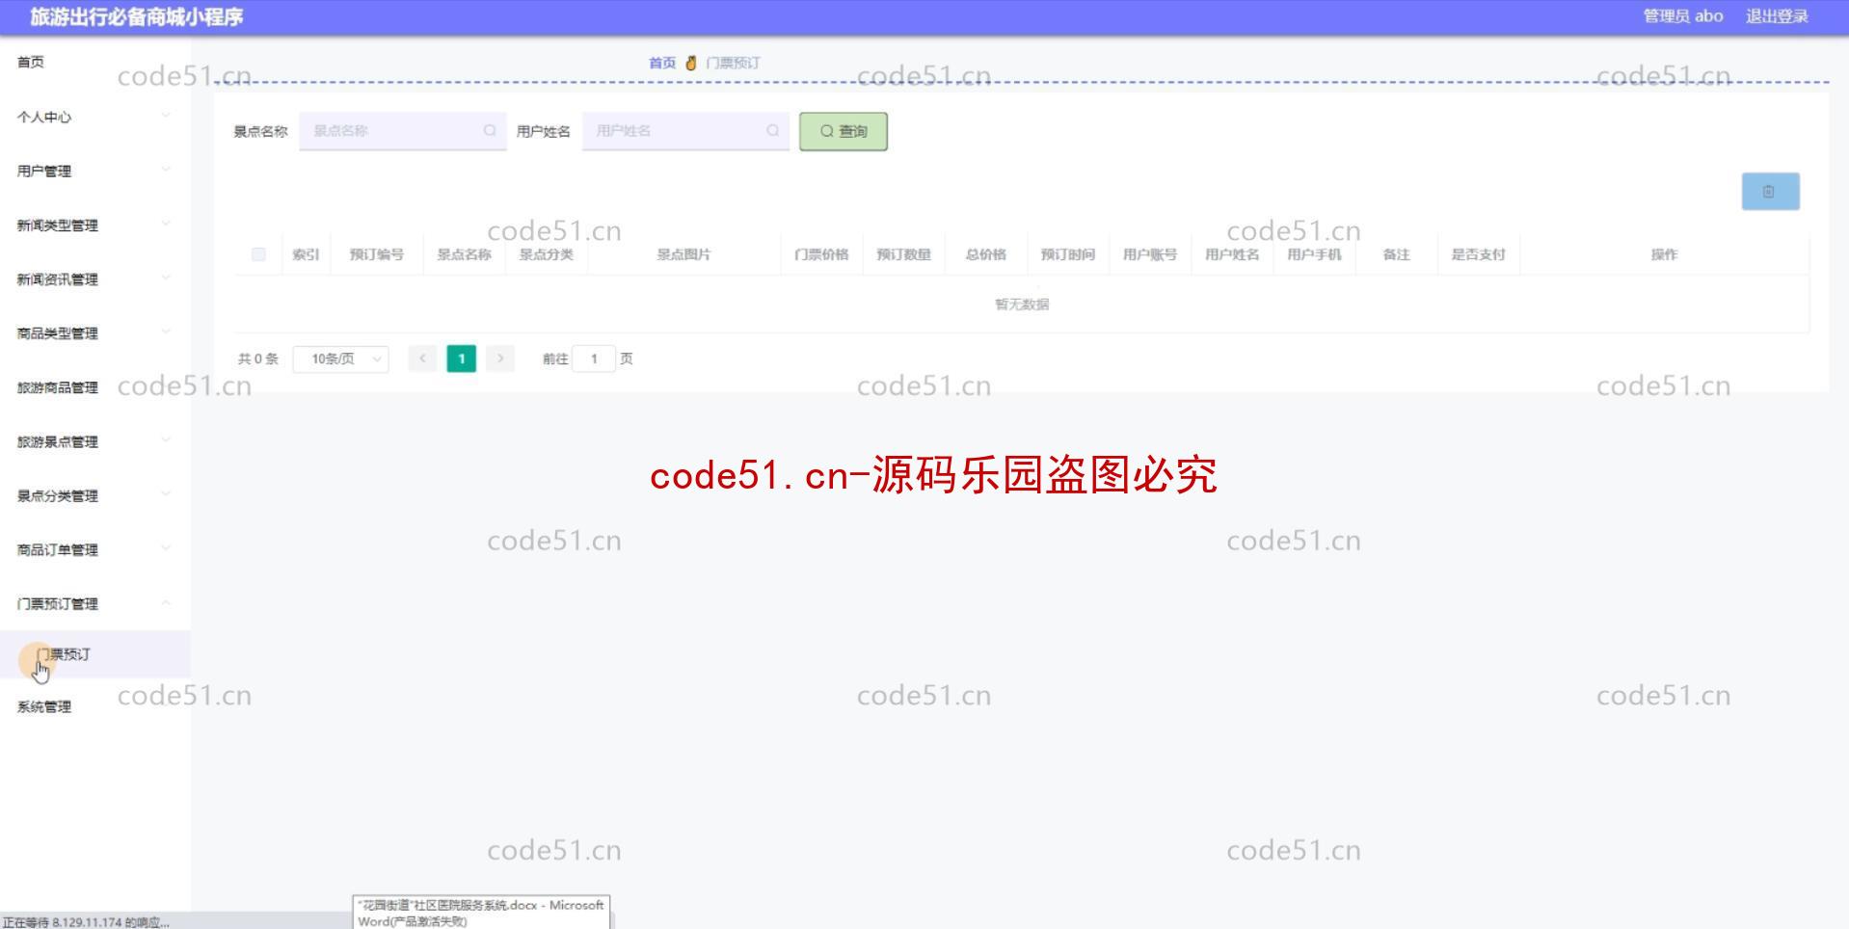Expand 景点分类管理 chevron
Image resolution: width=1849 pixels, height=929 pixels.
[x=166, y=494]
